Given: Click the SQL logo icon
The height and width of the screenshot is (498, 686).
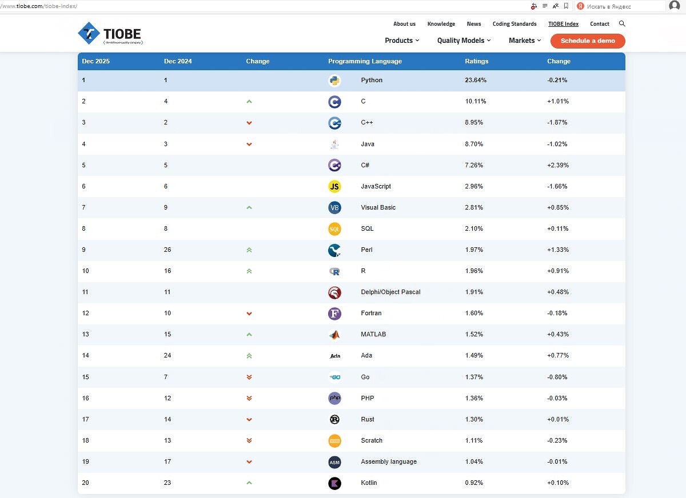Looking at the screenshot, I should [334, 229].
